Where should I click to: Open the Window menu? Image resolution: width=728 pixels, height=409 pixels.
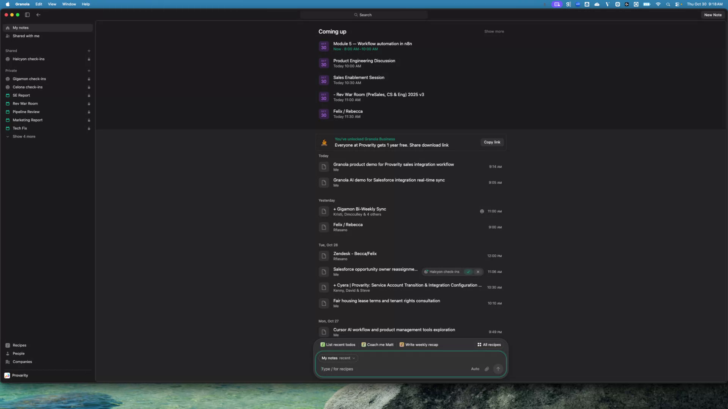point(69,4)
